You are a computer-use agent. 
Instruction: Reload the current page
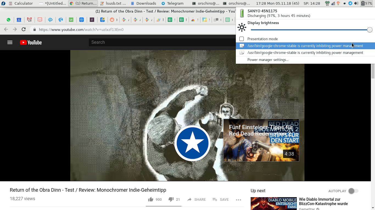24,30
